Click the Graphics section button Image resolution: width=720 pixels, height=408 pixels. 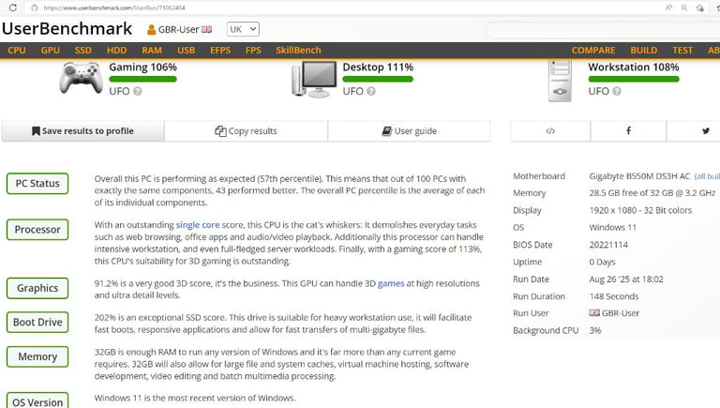point(37,288)
